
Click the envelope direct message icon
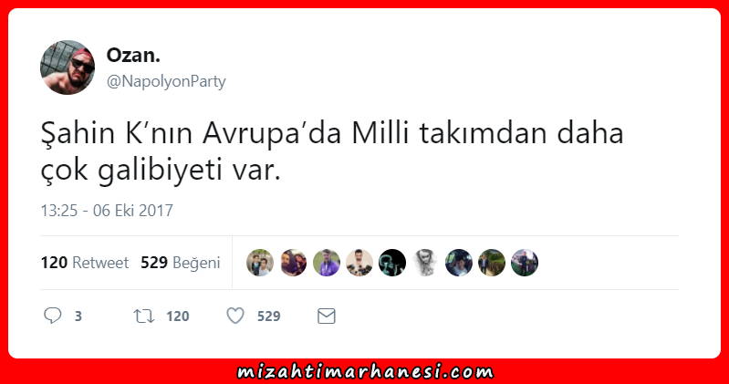coord(327,317)
